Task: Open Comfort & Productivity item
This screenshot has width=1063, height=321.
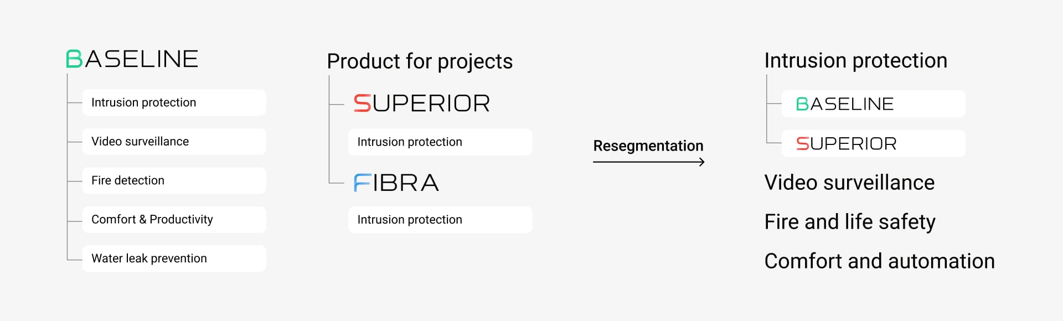Action: 174,220
